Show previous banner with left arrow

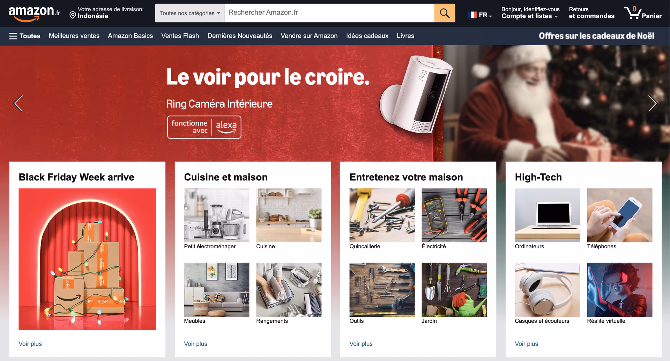tap(18, 103)
